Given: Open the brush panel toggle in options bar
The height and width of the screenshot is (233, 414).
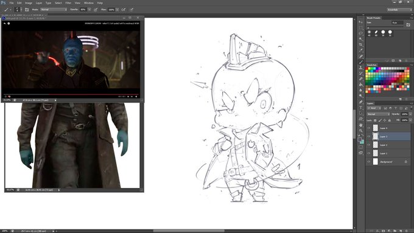Looking at the screenshot, I should (27, 10).
